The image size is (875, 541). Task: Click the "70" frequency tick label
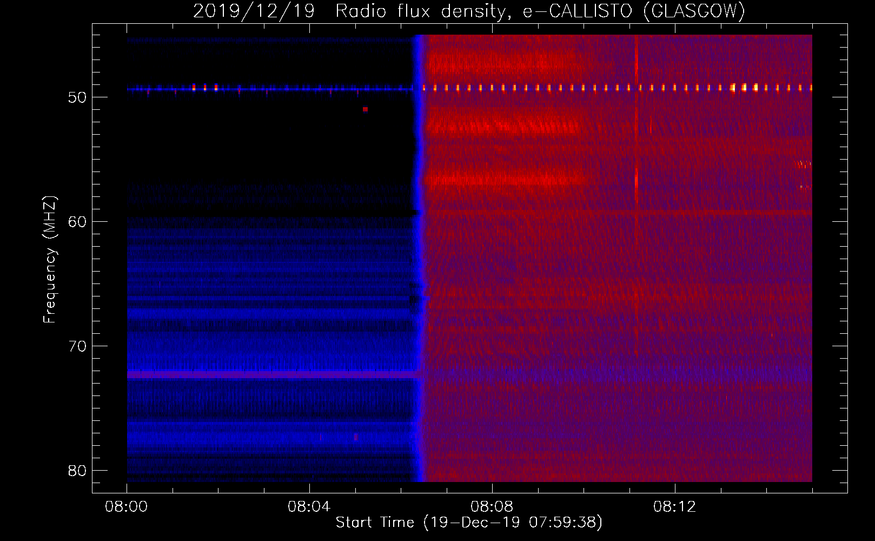click(77, 346)
